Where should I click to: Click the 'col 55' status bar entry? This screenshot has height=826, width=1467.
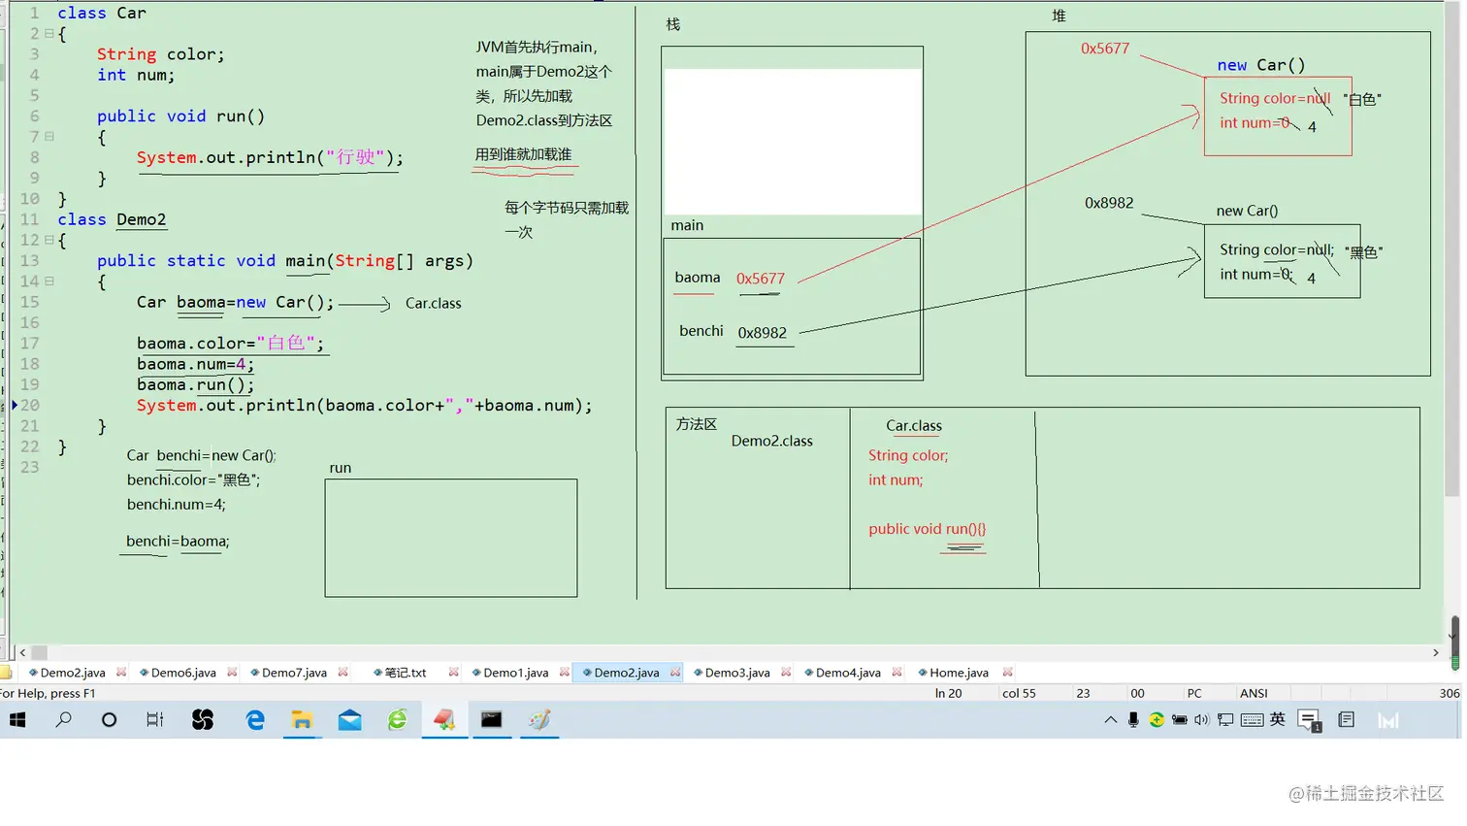click(1019, 694)
